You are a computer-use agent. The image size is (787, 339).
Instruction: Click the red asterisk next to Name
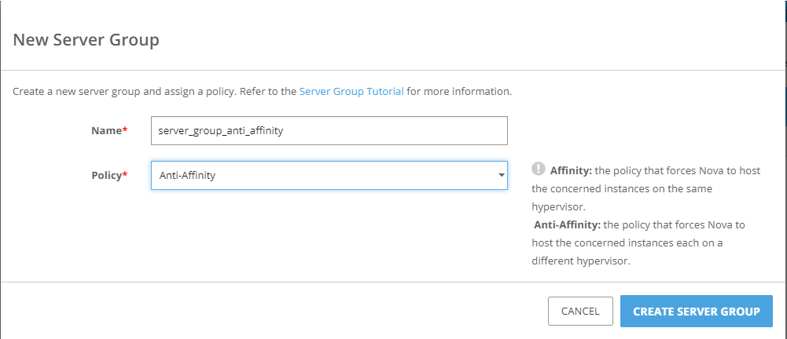(x=125, y=130)
